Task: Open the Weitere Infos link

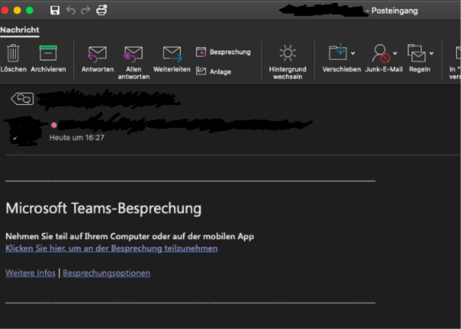Action: [x=31, y=273]
